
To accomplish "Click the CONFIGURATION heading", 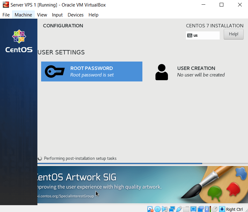I will 63,26.
